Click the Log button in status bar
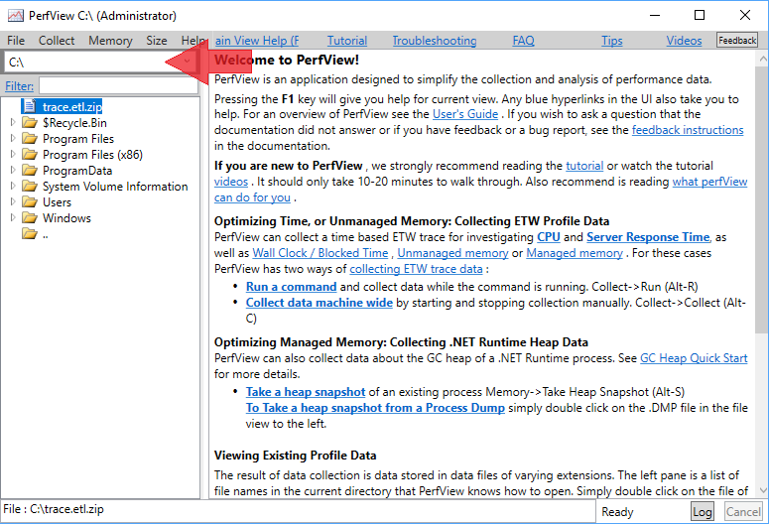The image size is (769, 524). [x=703, y=512]
